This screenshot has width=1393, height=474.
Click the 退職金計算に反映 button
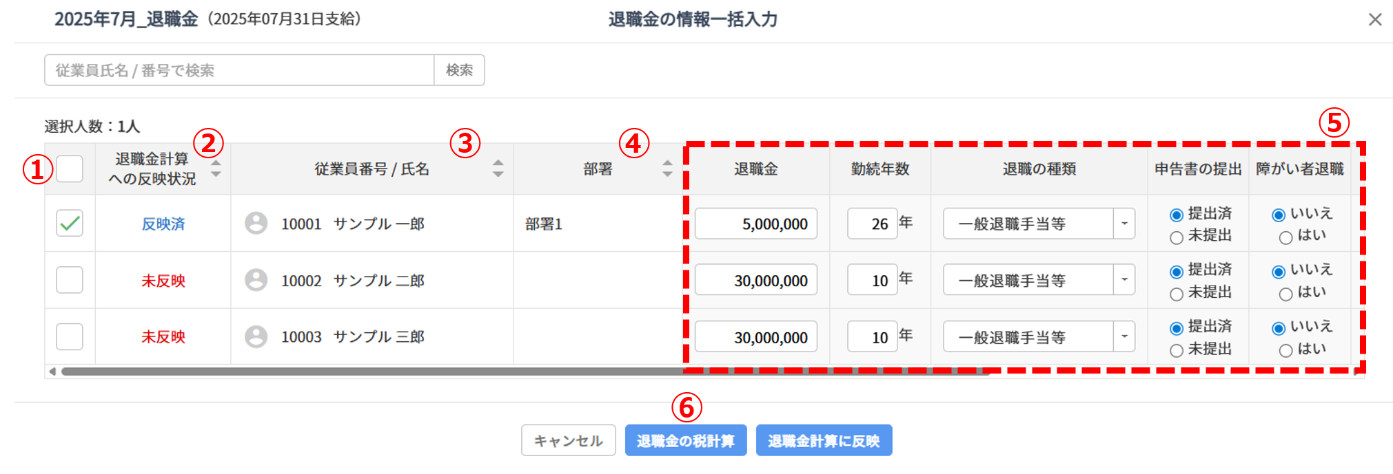[824, 440]
